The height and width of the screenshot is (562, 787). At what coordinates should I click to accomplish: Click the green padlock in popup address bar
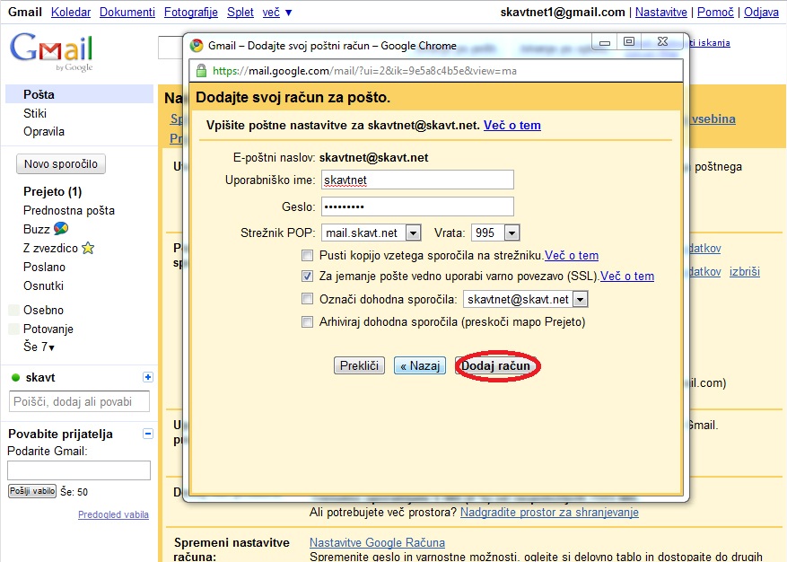(201, 71)
